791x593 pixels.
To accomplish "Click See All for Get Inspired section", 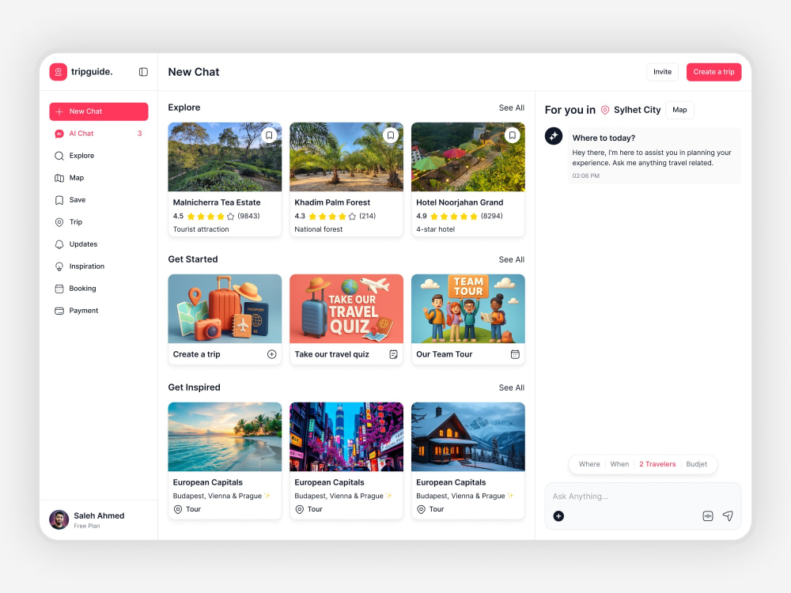I will click(512, 387).
